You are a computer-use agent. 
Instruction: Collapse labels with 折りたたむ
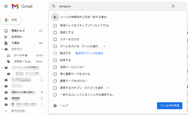tap(18, 111)
